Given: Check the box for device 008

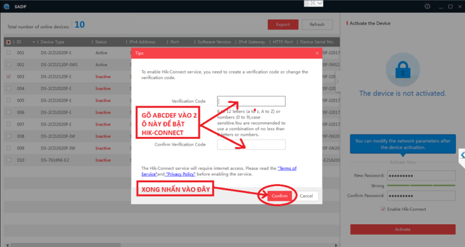Looking at the screenshot, I should click(x=8, y=136).
